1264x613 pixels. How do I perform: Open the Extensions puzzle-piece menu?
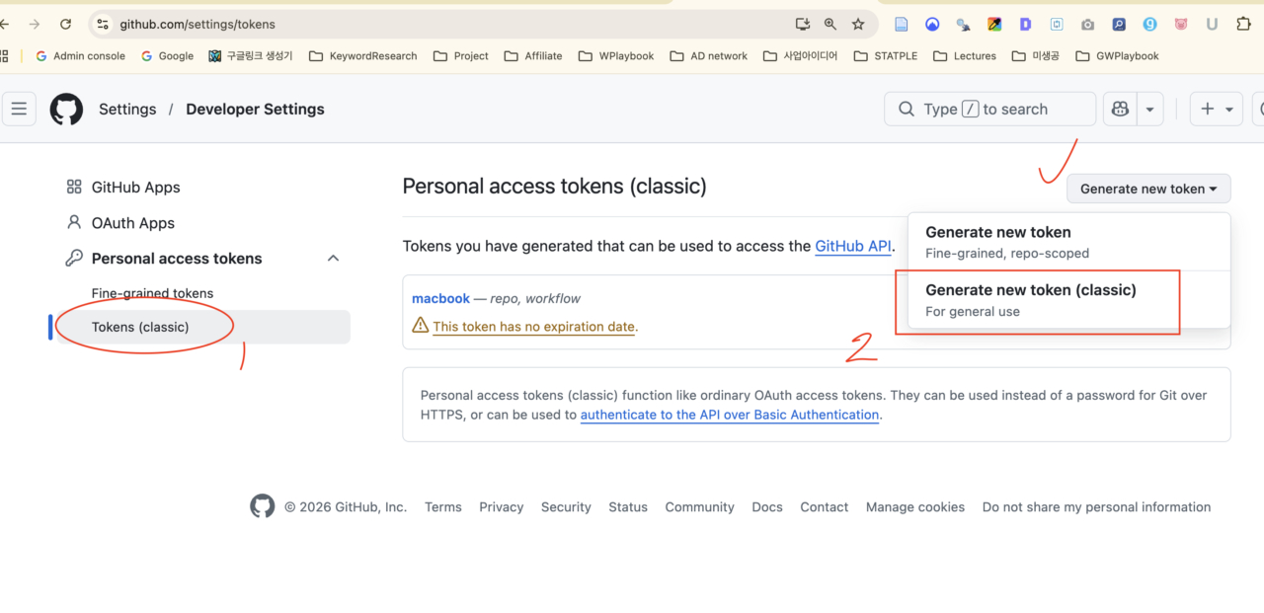1243,24
